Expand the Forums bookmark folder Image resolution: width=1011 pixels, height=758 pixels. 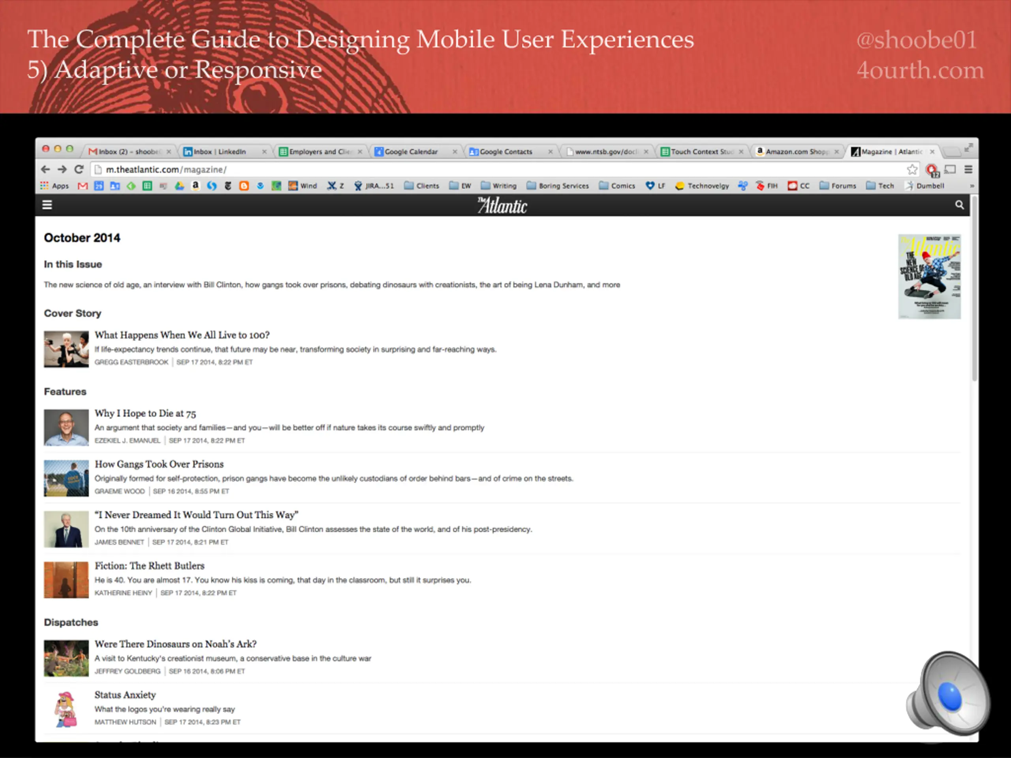pos(838,186)
